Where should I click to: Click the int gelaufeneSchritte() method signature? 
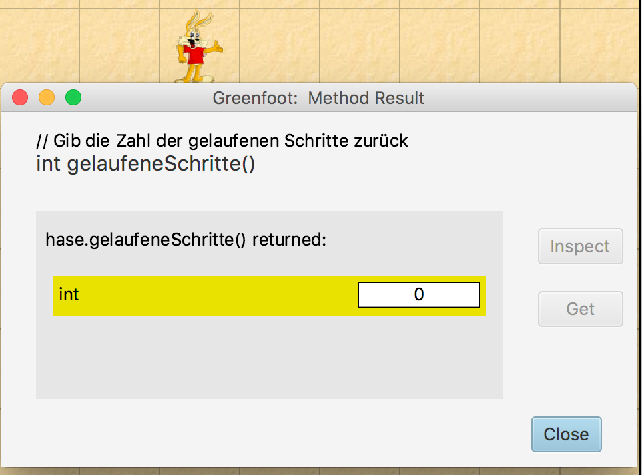pyautogui.click(x=150, y=162)
